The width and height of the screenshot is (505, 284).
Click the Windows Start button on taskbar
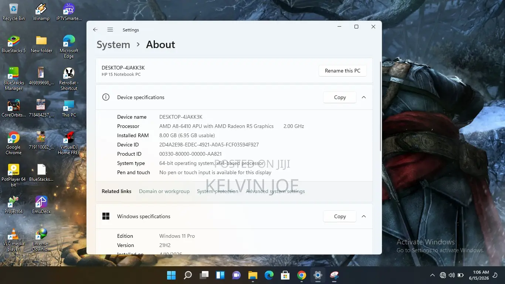[x=171, y=275]
